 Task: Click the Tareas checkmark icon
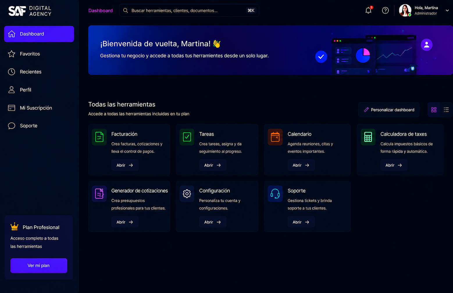coord(187,137)
